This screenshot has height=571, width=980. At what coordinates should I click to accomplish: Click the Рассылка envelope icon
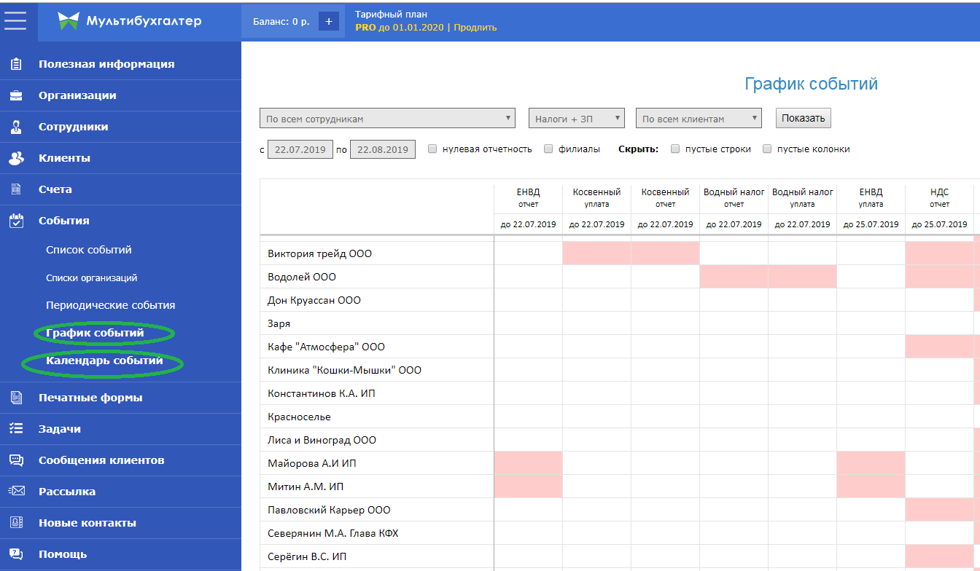click(16, 492)
